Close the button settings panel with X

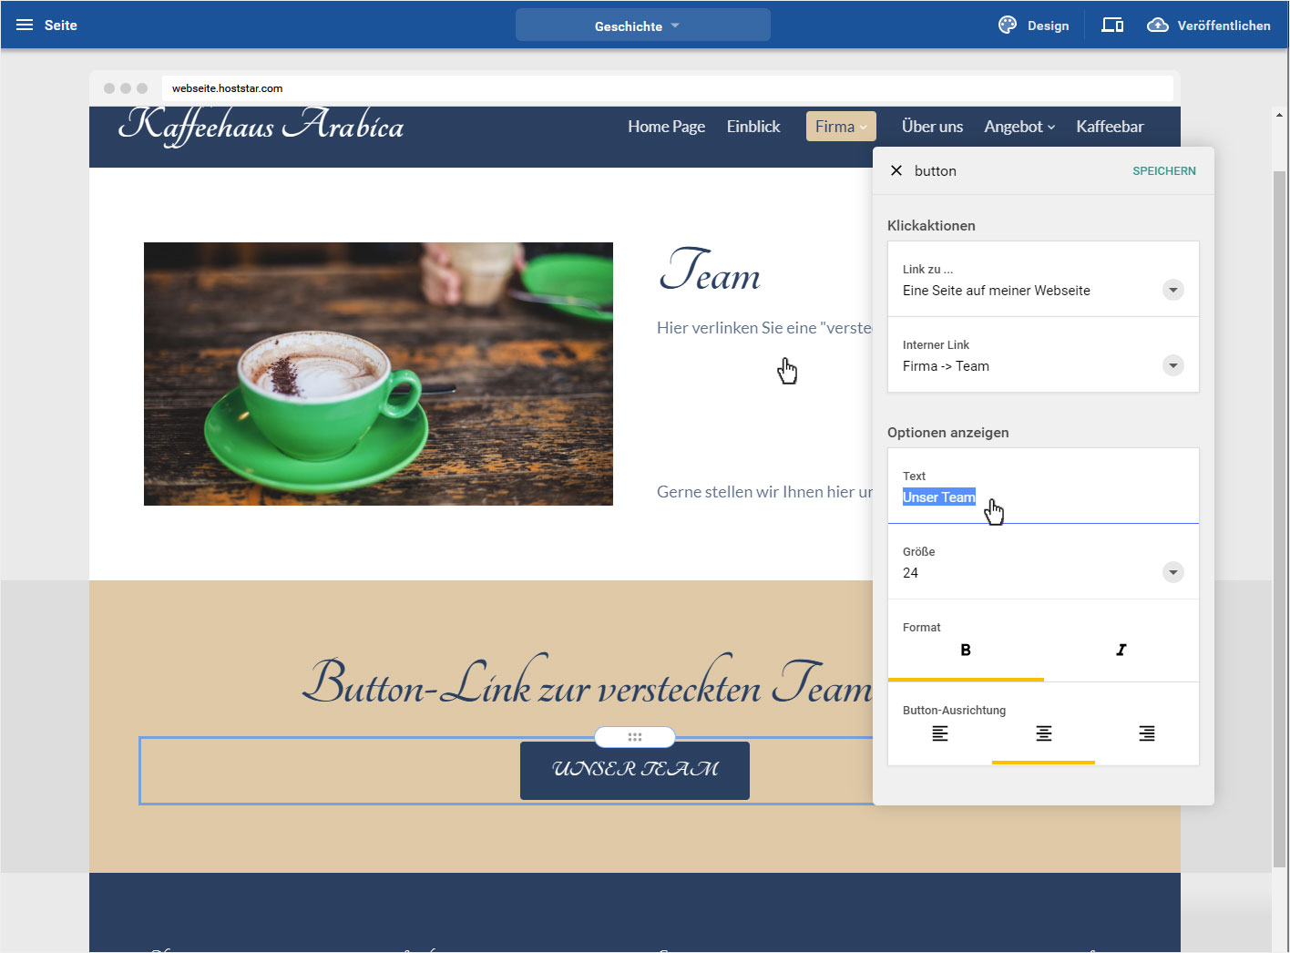(x=896, y=170)
